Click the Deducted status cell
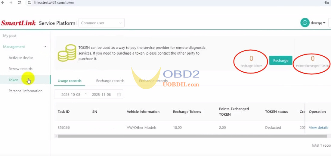The width and height of the screenshot is (331, 156). point(273,127)
